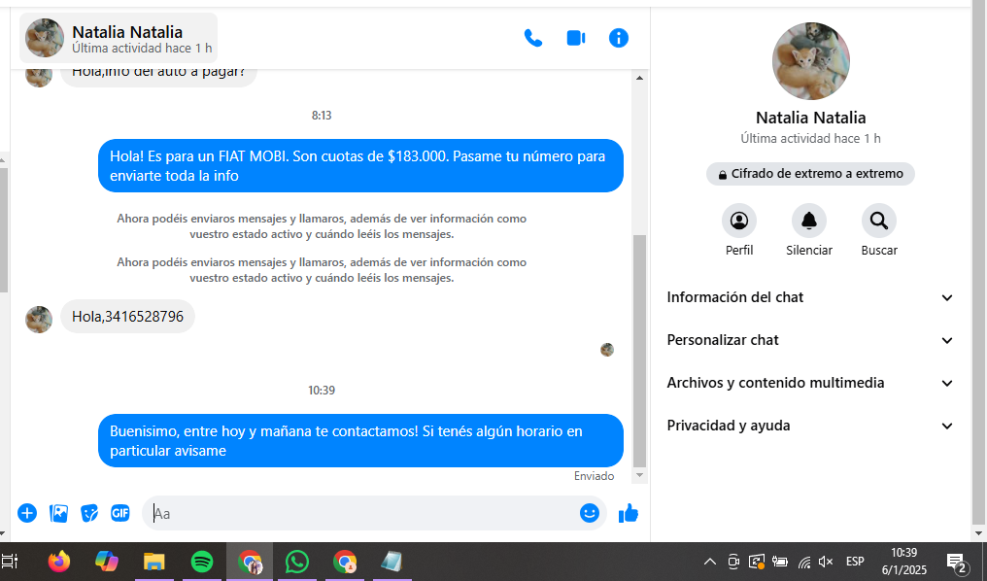This screenshot has width=987, height=581.
Task: Click the chat scrollbar thumb
Action: tap(639, 352)
